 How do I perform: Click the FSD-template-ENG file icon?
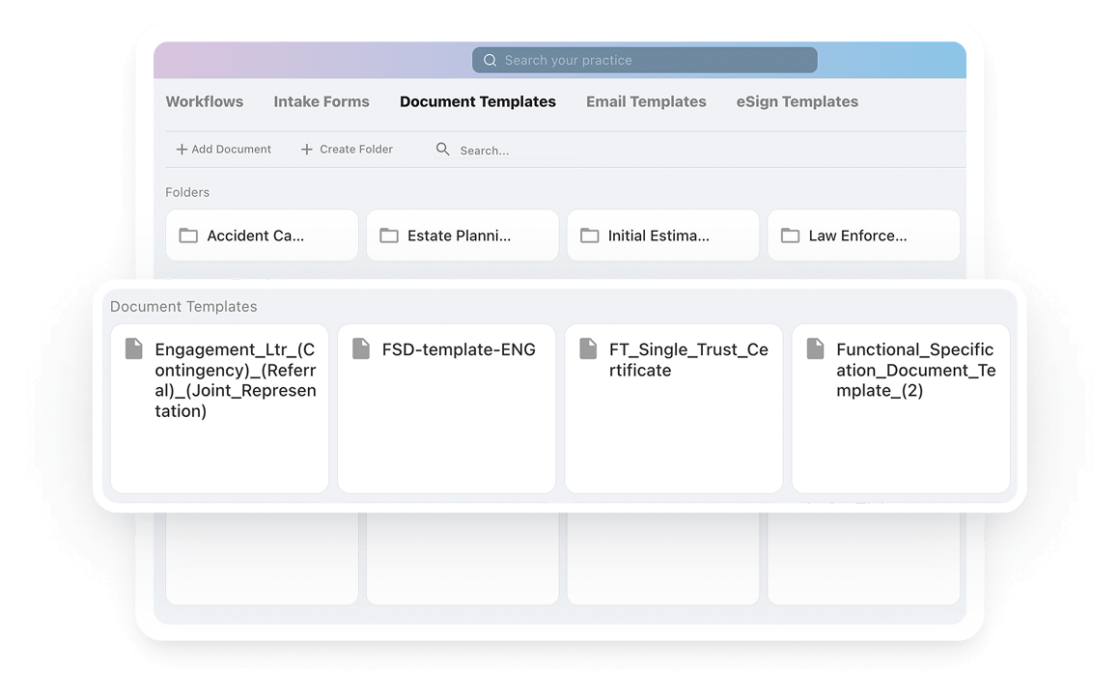(361, 349)
